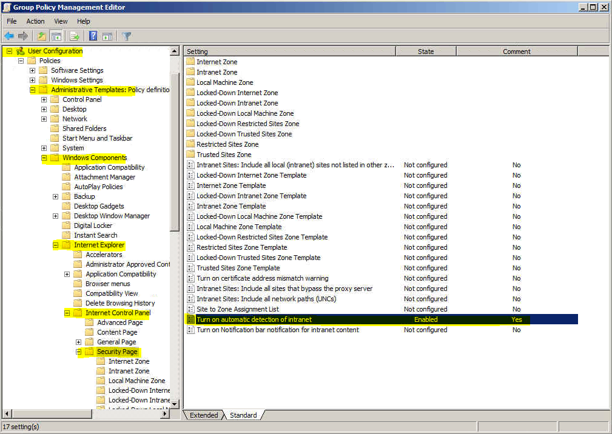
Task: Sort by the Setting column header
Action: [289, 52]
